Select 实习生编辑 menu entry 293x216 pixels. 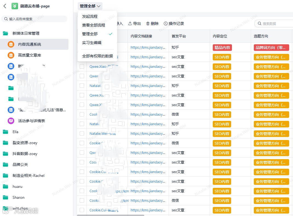coord(97,43)
